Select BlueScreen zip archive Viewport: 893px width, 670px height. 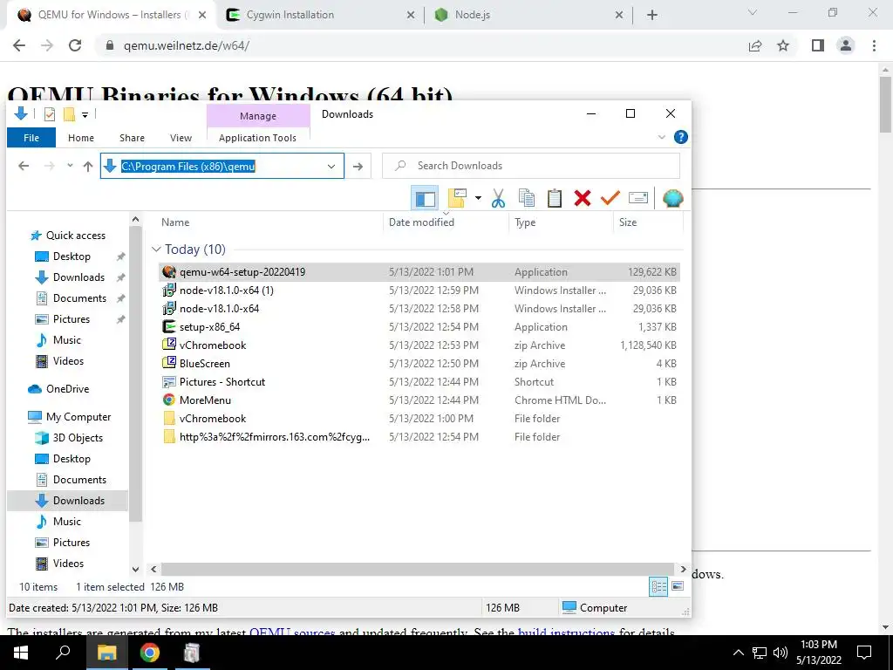point(419,364)
